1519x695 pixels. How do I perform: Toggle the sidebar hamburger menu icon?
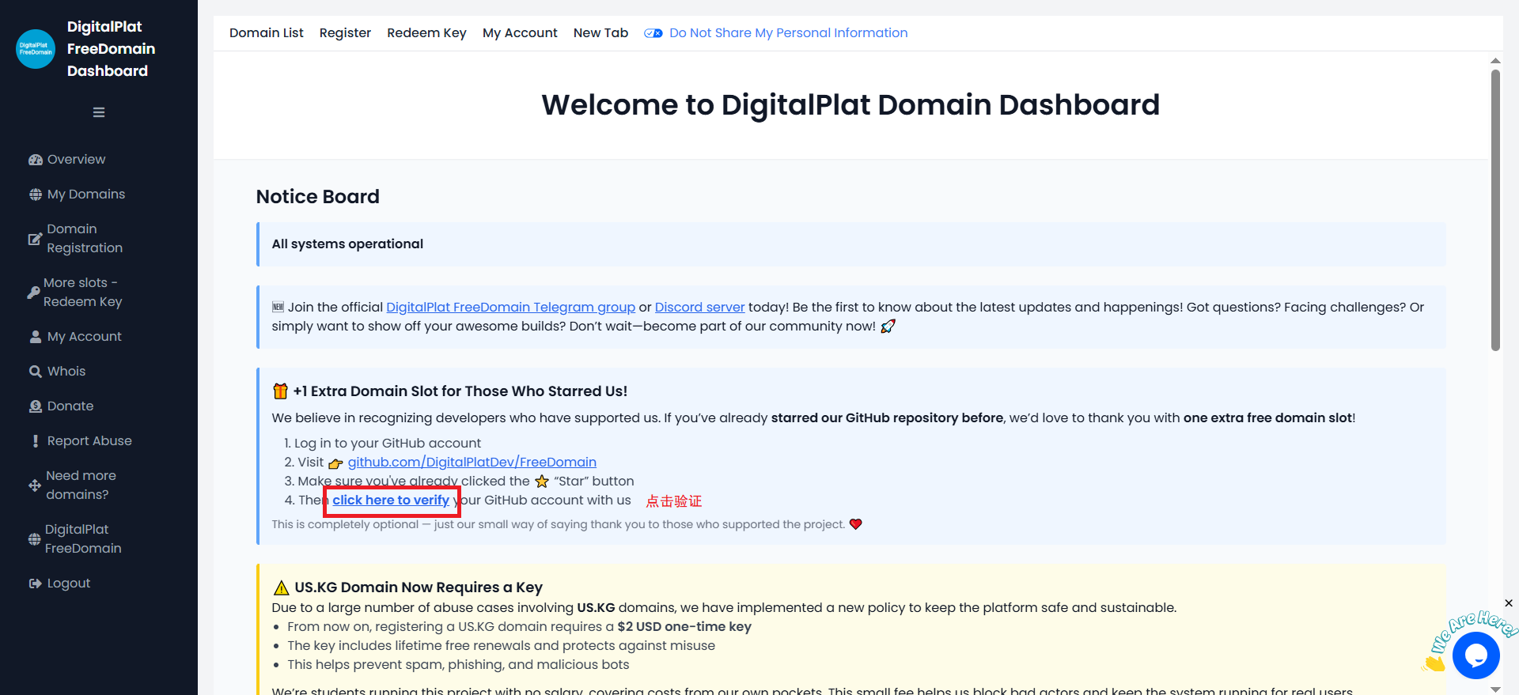[99, 112]
